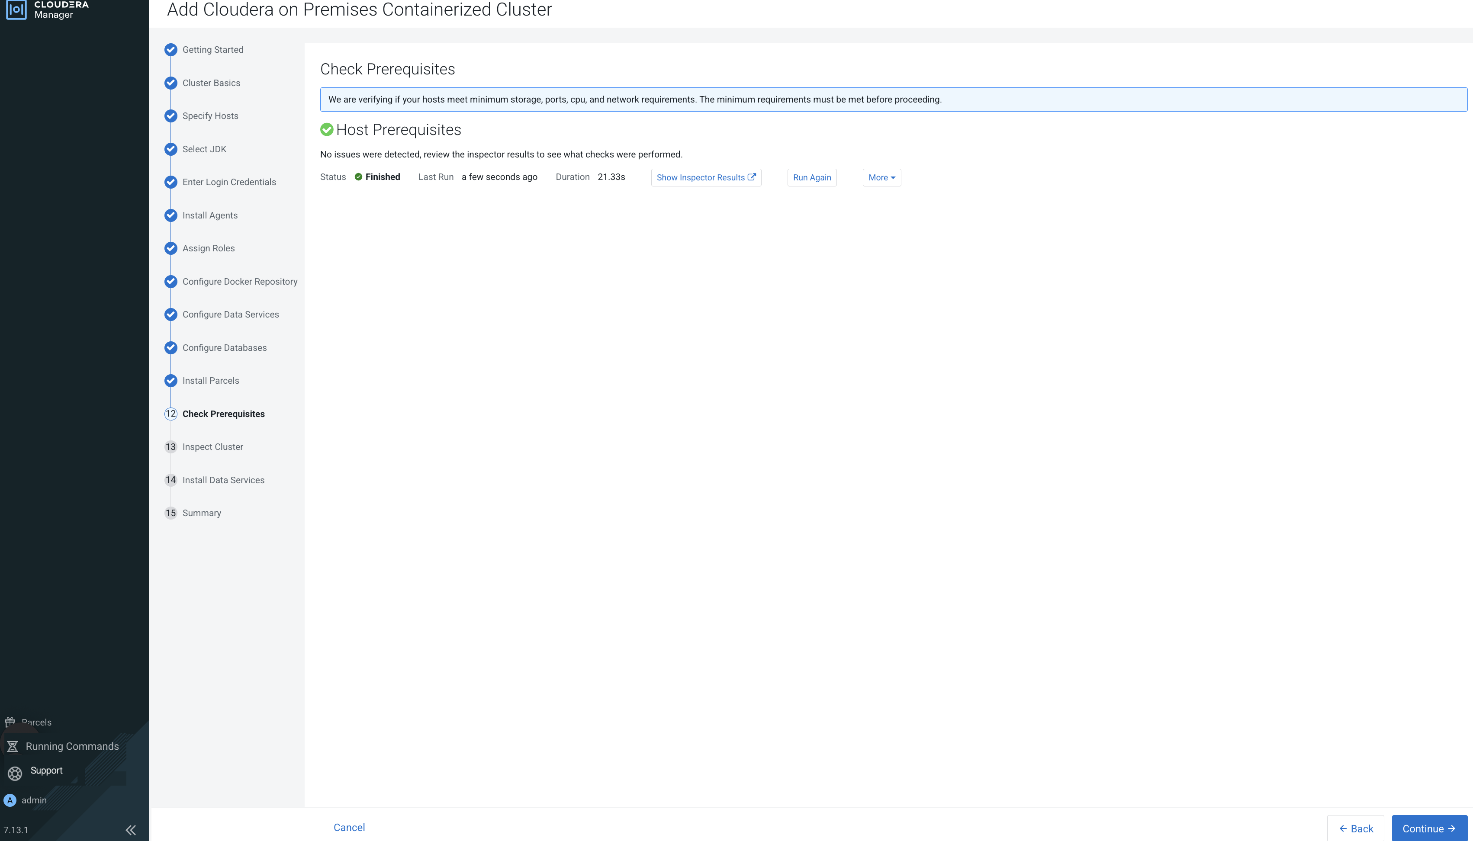Open Show Inspector Results link
The image size is (1473, 841).
(705, 177)
